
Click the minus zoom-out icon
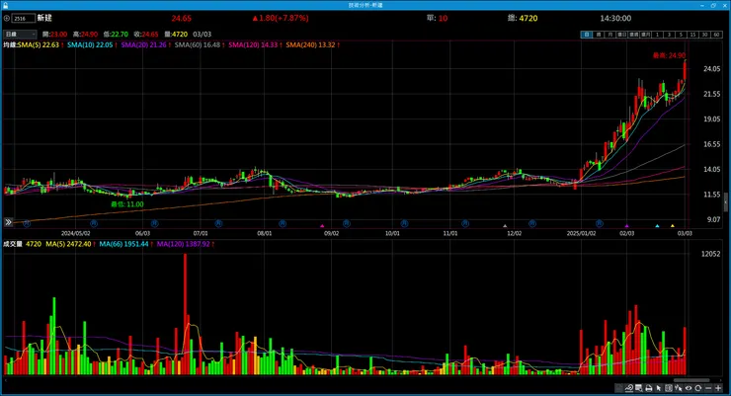[708, 388]
